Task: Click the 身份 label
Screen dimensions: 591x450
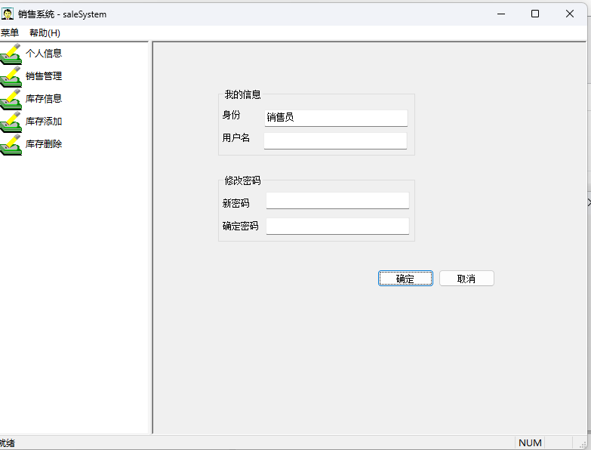Action: [x=231, y=115]
